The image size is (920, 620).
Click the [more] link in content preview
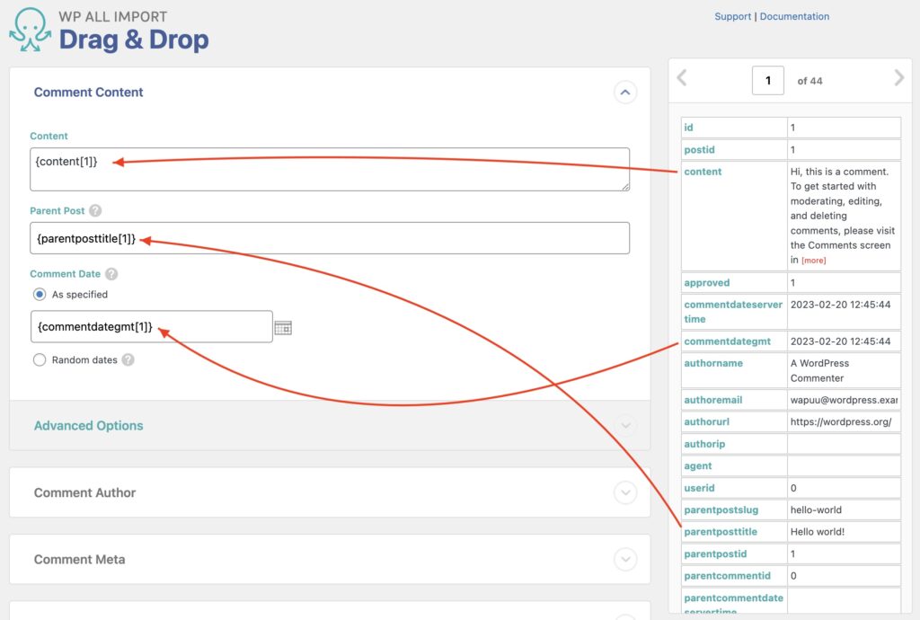tap(813, 260)
